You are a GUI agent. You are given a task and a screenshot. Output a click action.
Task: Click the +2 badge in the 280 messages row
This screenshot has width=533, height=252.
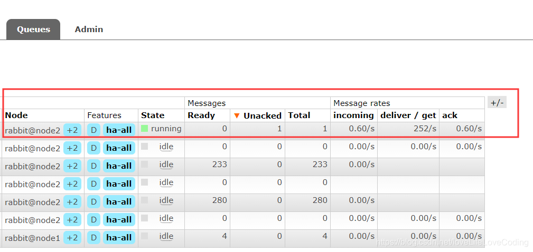tap(72, 202)
